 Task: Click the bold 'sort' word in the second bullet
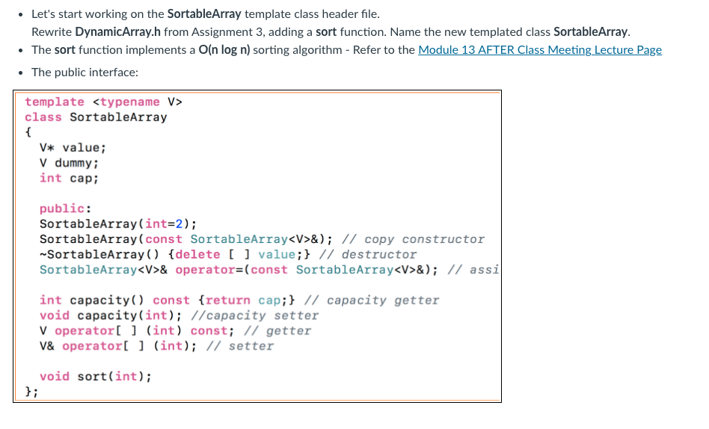coord(64,50)
